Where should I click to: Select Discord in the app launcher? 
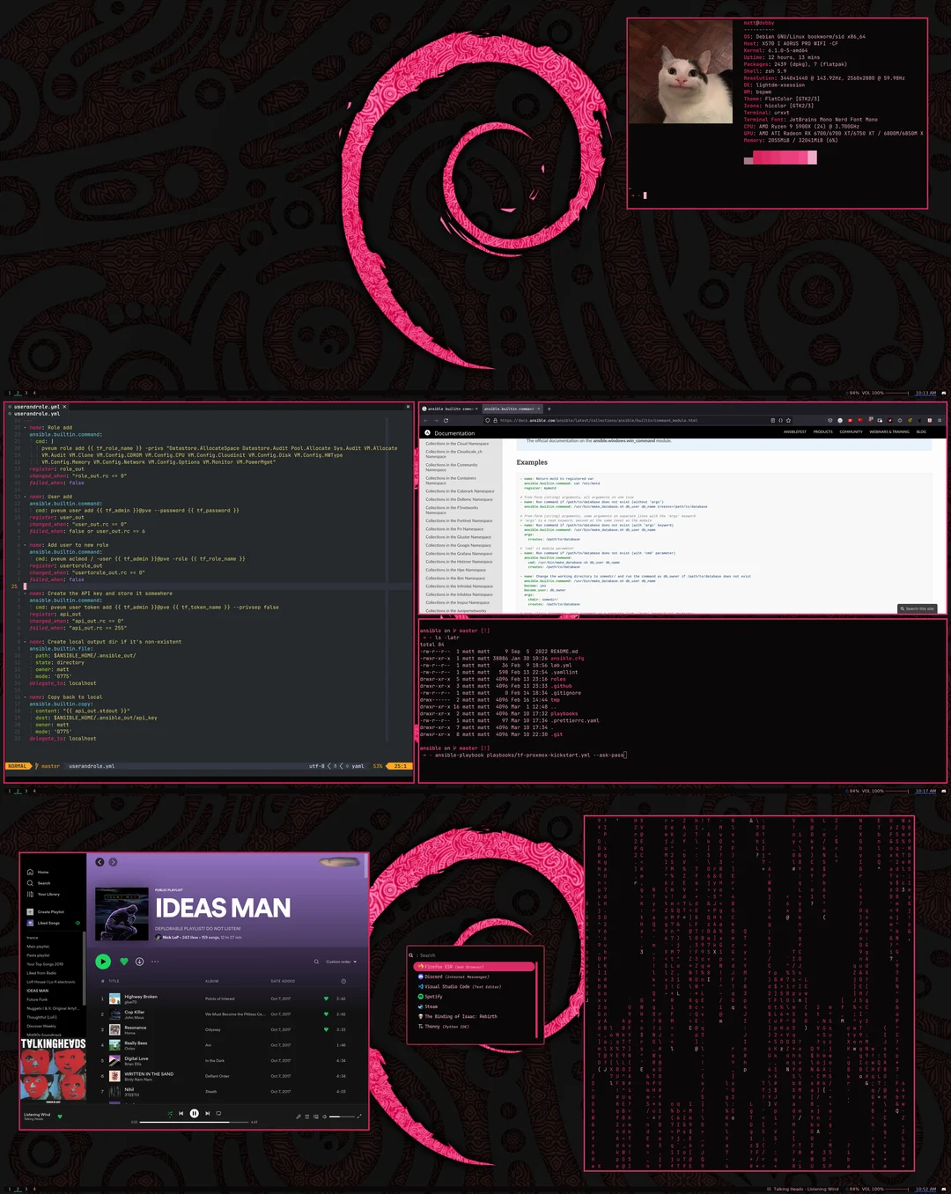(x=434, y=977)
